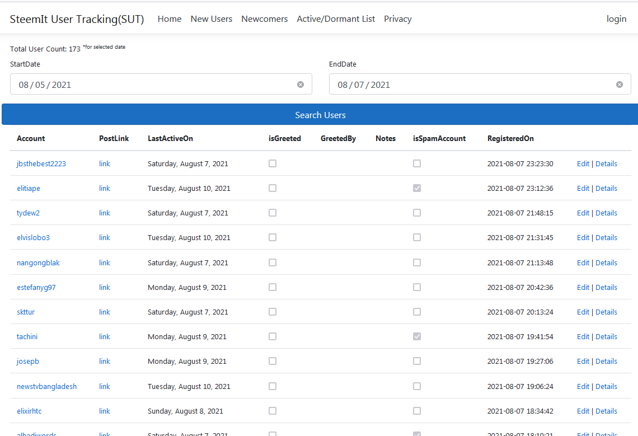Open the elvislobo3 account link
This screenshot has height=436, width=638.
click(x=33, y=238)
